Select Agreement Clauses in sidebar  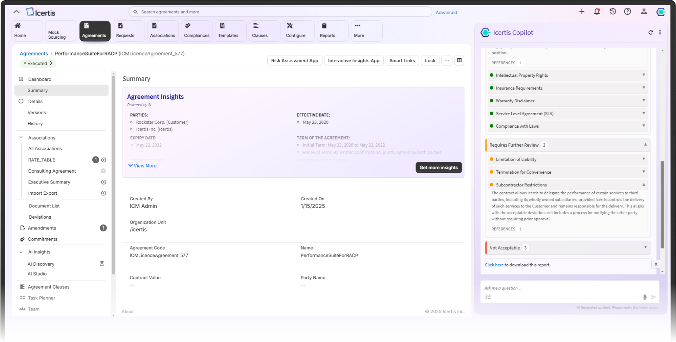(x=49, y=287)
